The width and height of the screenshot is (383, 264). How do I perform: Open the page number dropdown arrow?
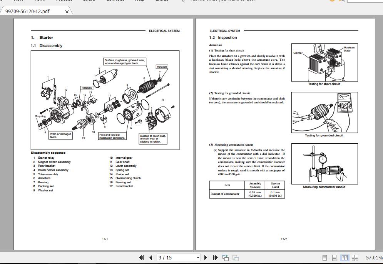click(x=197, y=257)
